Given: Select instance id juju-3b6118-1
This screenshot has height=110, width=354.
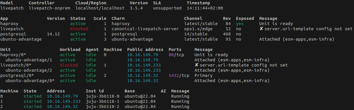Looking at the screenshot, I should click(102, 101).
